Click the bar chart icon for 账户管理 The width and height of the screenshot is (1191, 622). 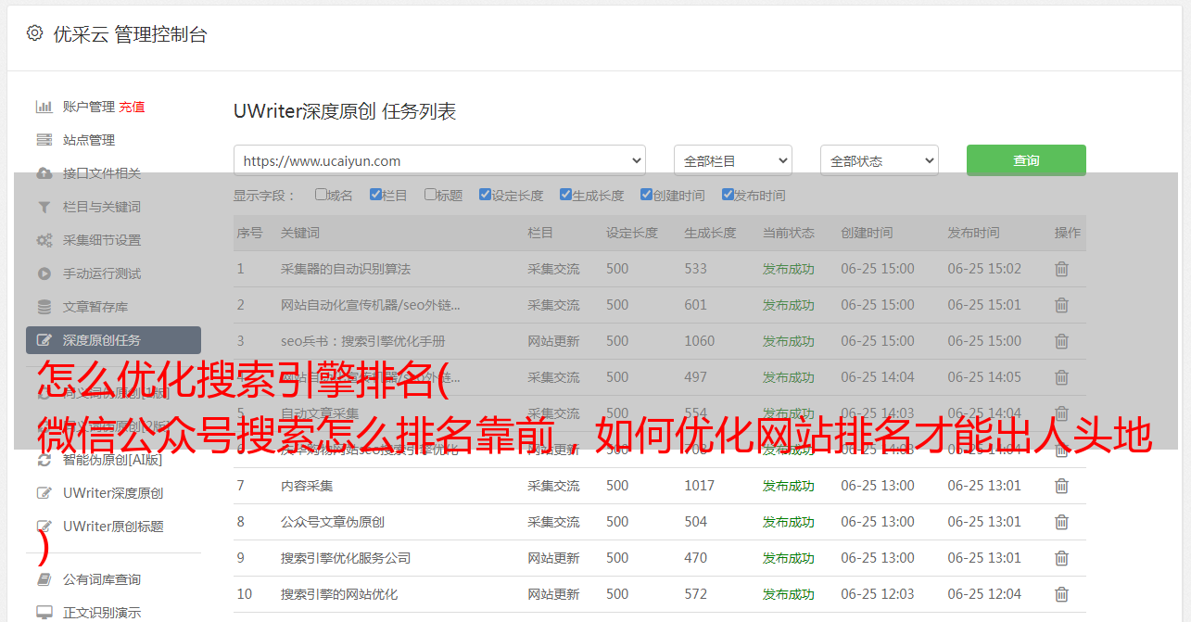tap(44, 107)
